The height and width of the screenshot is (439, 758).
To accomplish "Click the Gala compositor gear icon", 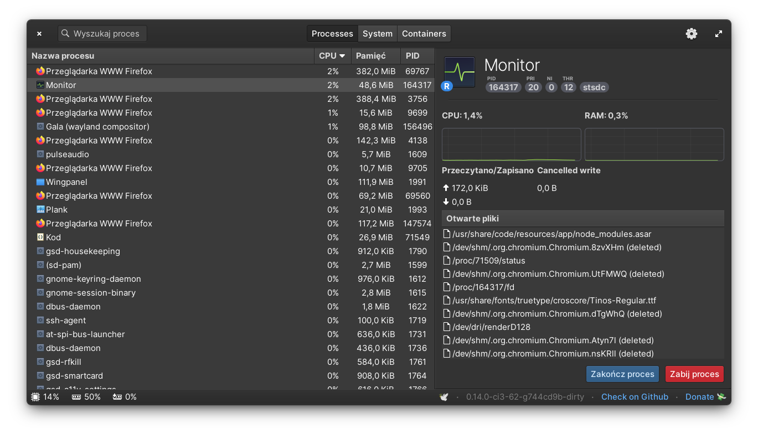I will tap(40, 126).
